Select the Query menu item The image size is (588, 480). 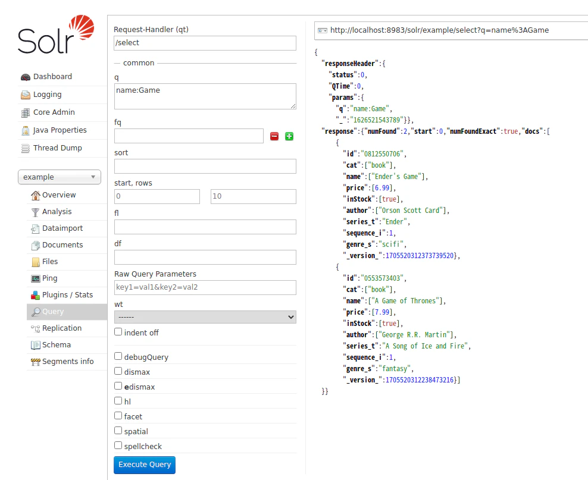[x=67, y=312]
